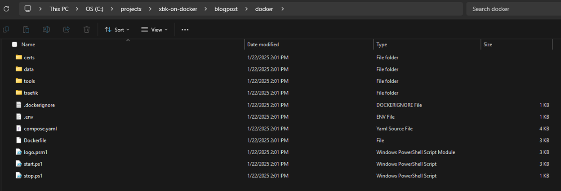
Task: Click the start.ps1 PowerShell file icon
Action: [x=18, y=164]
